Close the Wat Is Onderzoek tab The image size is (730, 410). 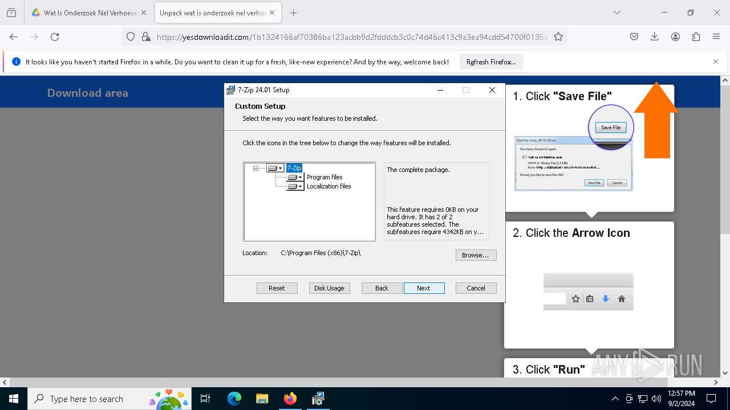click(x=143, y=13)
